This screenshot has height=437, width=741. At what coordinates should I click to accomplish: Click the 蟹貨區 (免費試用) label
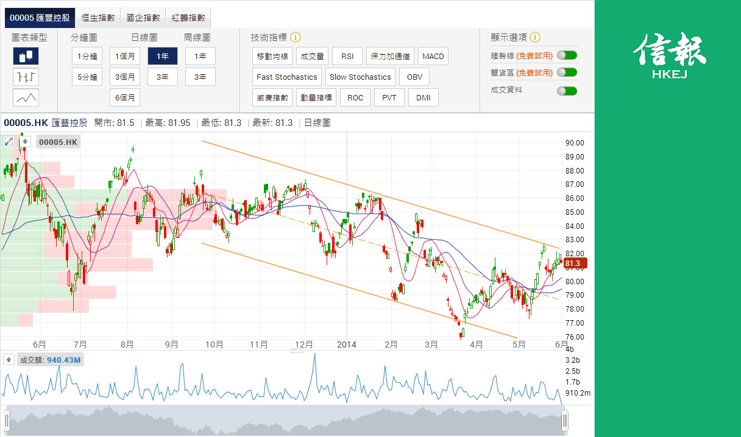pos(522,72)
